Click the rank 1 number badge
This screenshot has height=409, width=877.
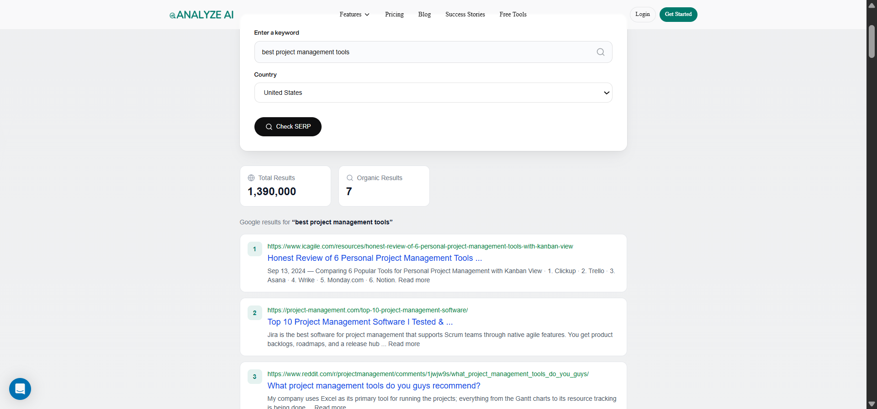tap(255, 249)
